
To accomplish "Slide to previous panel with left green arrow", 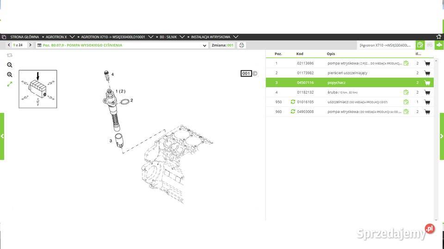I will point(2,136).
